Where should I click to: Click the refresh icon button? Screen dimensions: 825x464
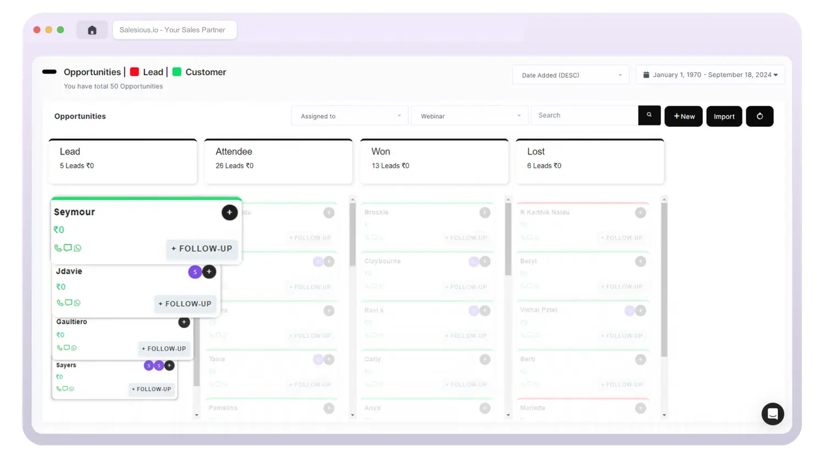760,117
